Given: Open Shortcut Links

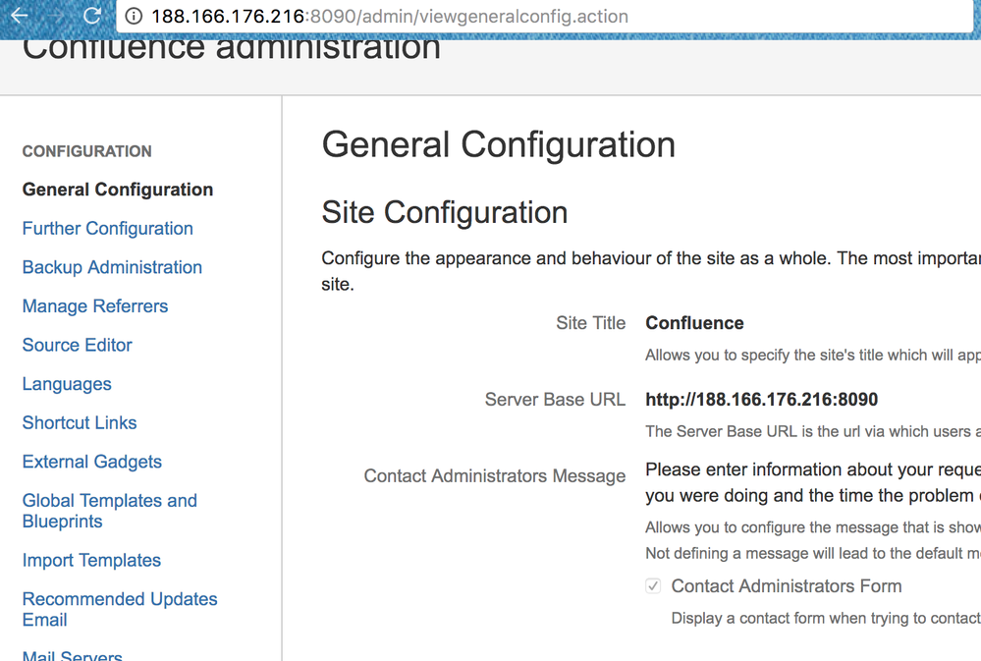Looking at the screenshot, I should [80, 422].
